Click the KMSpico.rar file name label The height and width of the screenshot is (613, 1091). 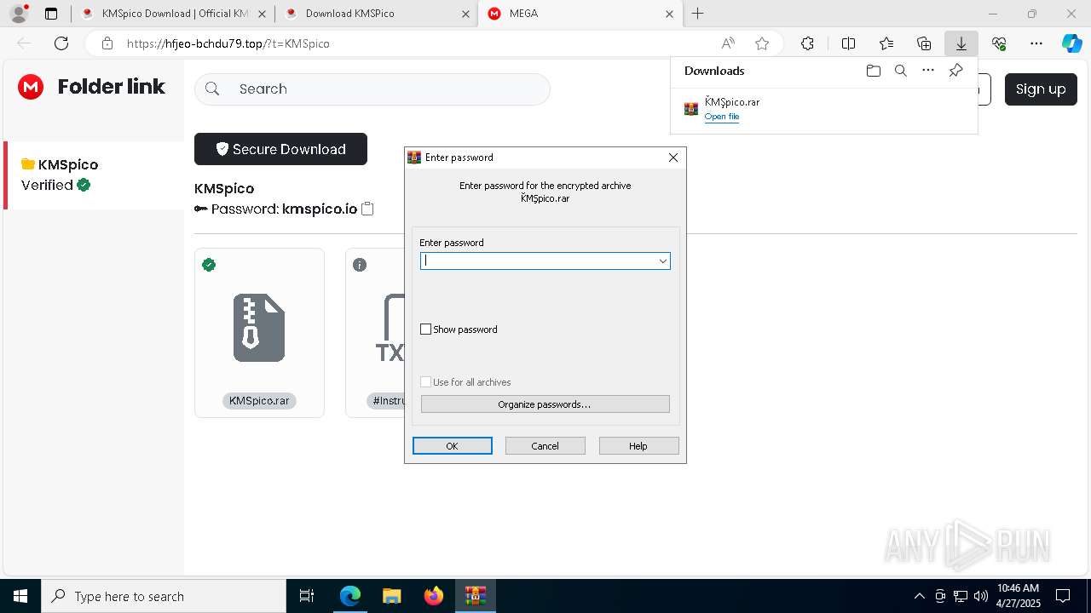point(259,400)
